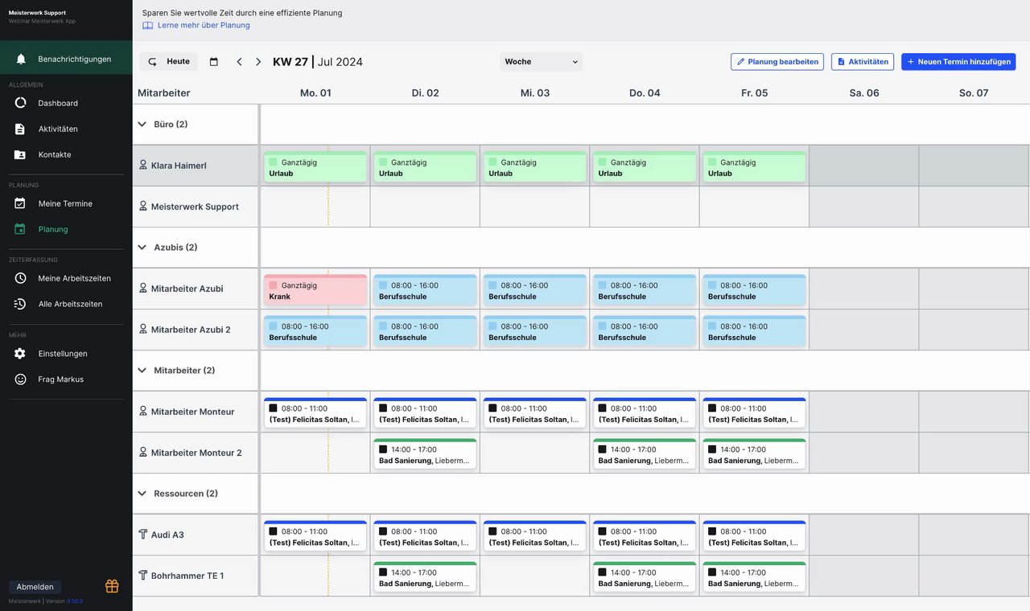The width and height of the screenshot is (1030, 611).
Task: Collapse the Azubis (2) group
Action: point(142,248)
